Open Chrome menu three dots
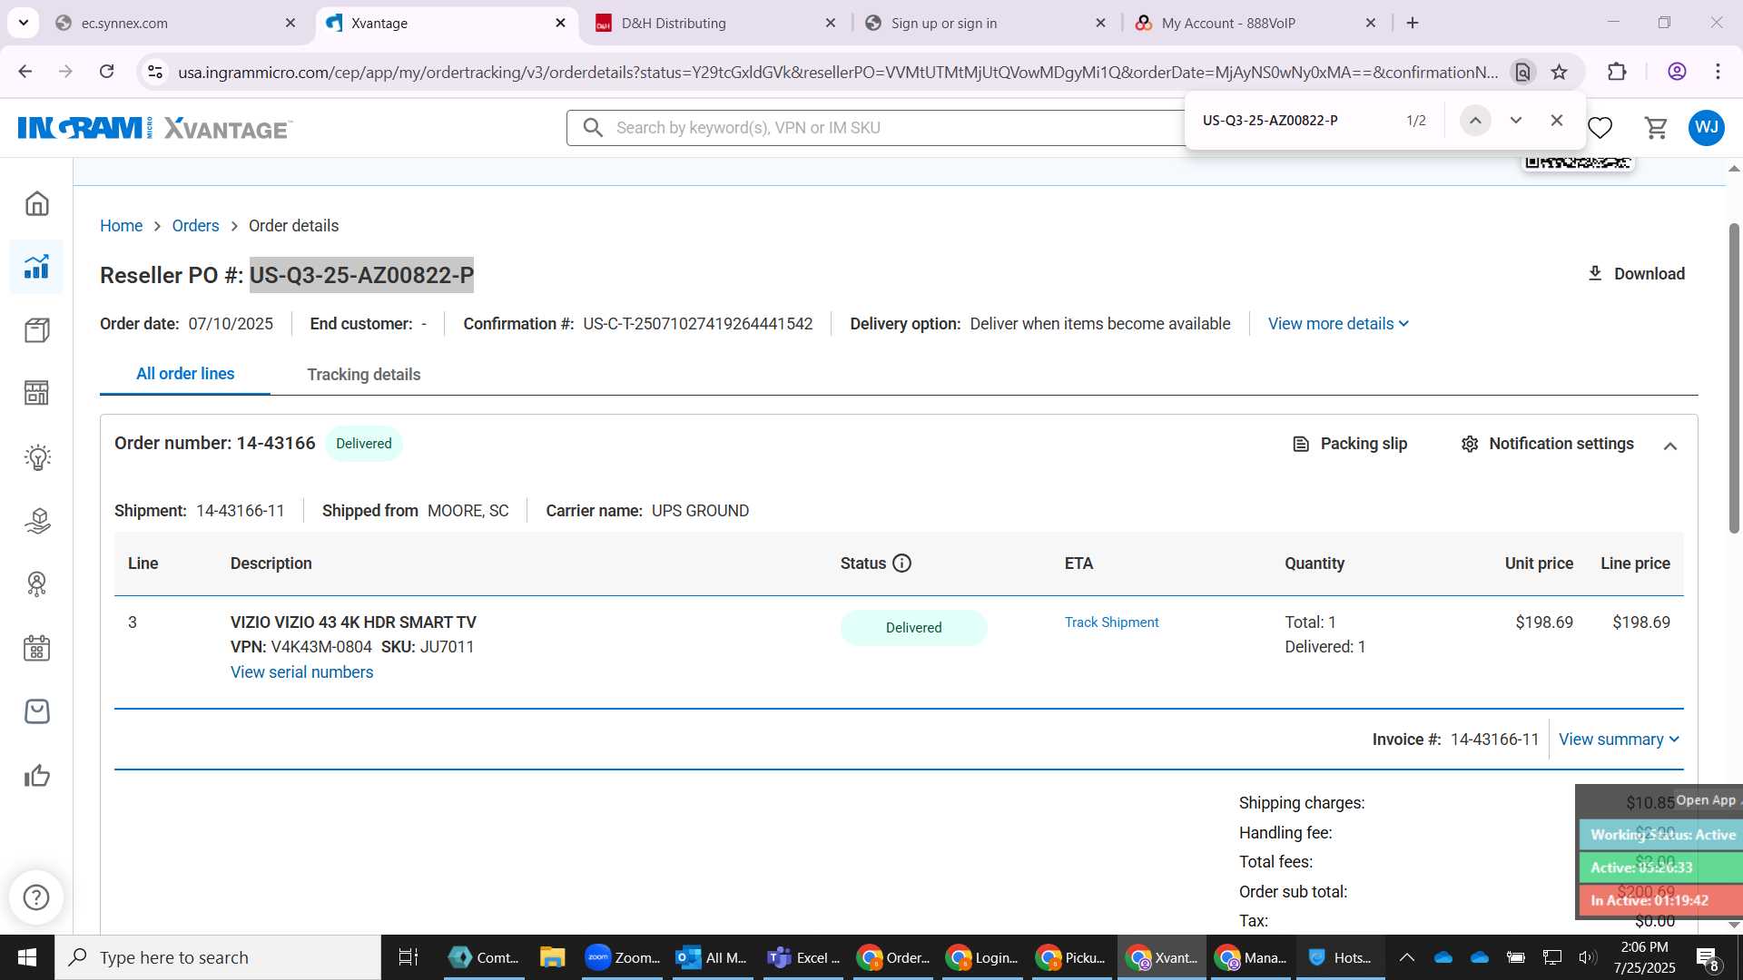This screenshot has width=1743, height=980. 1718,72
